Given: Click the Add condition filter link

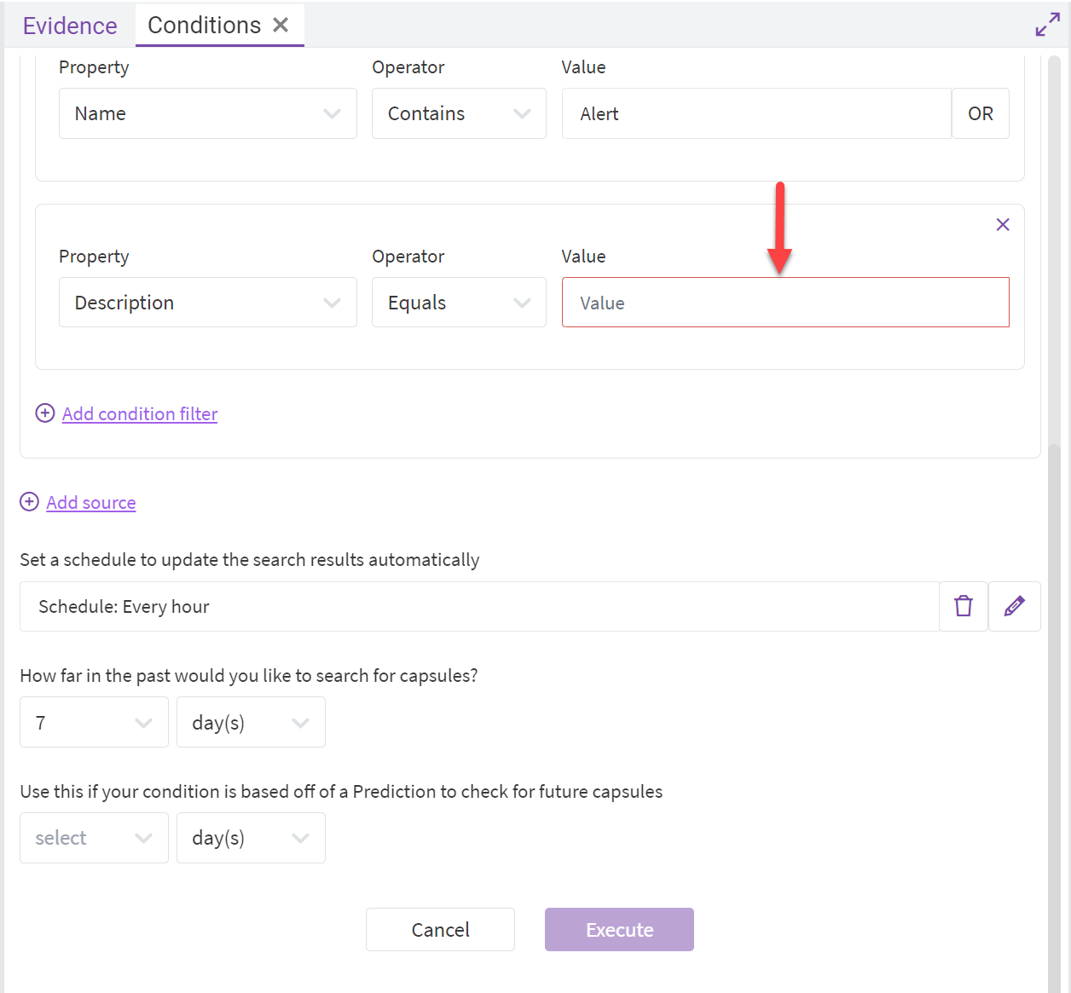Looking at the screenshot, I should pos(140,414).
